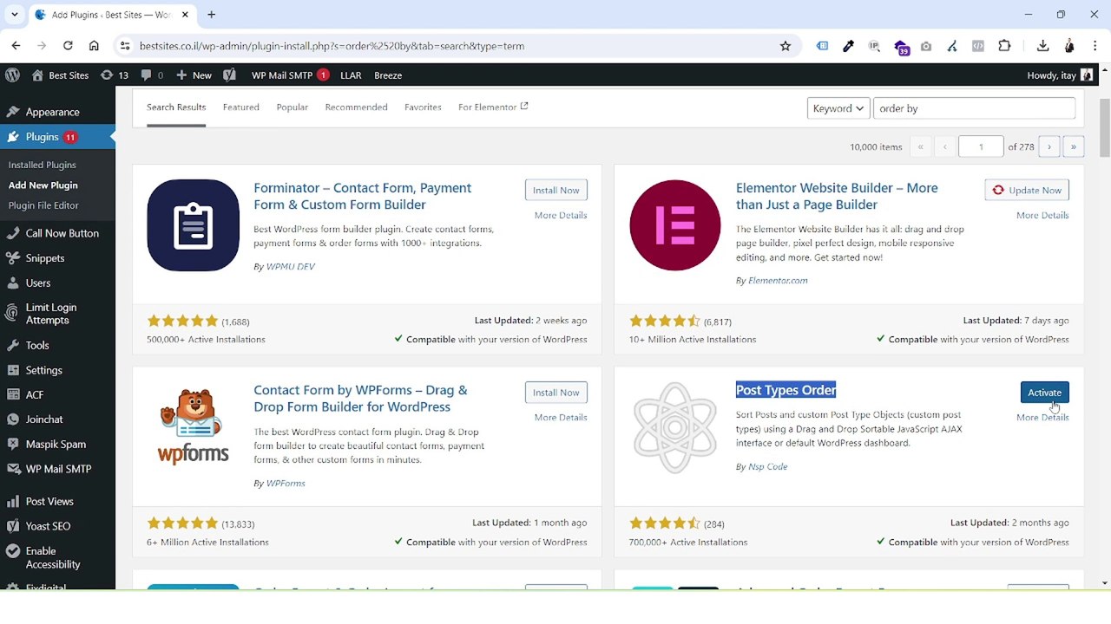
Task: Open WP Mail SMTP in admin bar
Action: 290,75
